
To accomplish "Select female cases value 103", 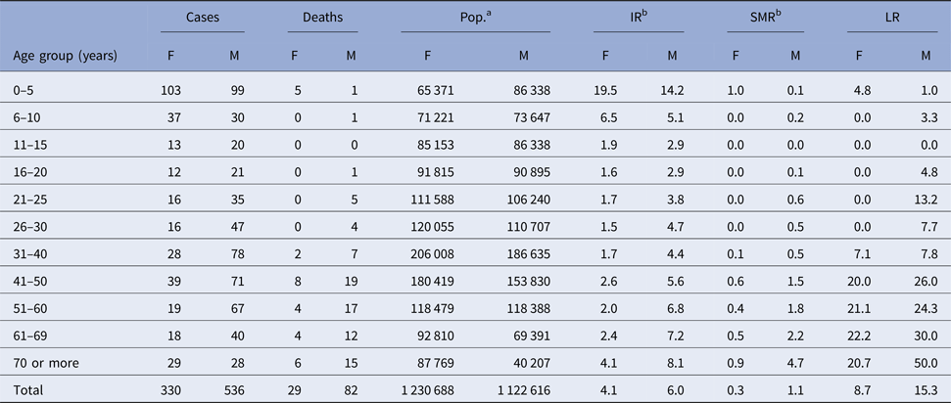I will 174,90.
